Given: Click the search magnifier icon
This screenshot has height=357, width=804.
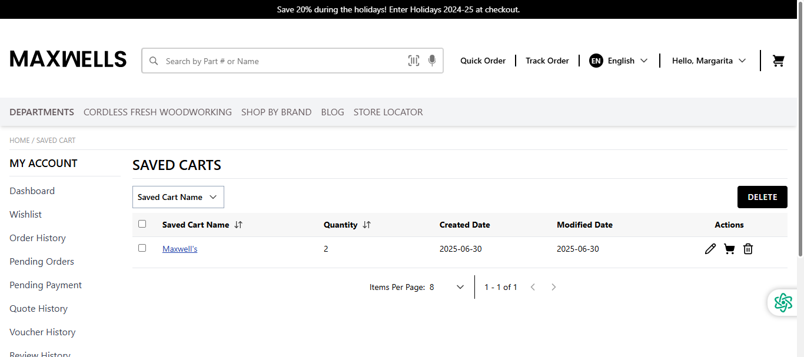Looking at the screenshot, I should pos(154,61).
